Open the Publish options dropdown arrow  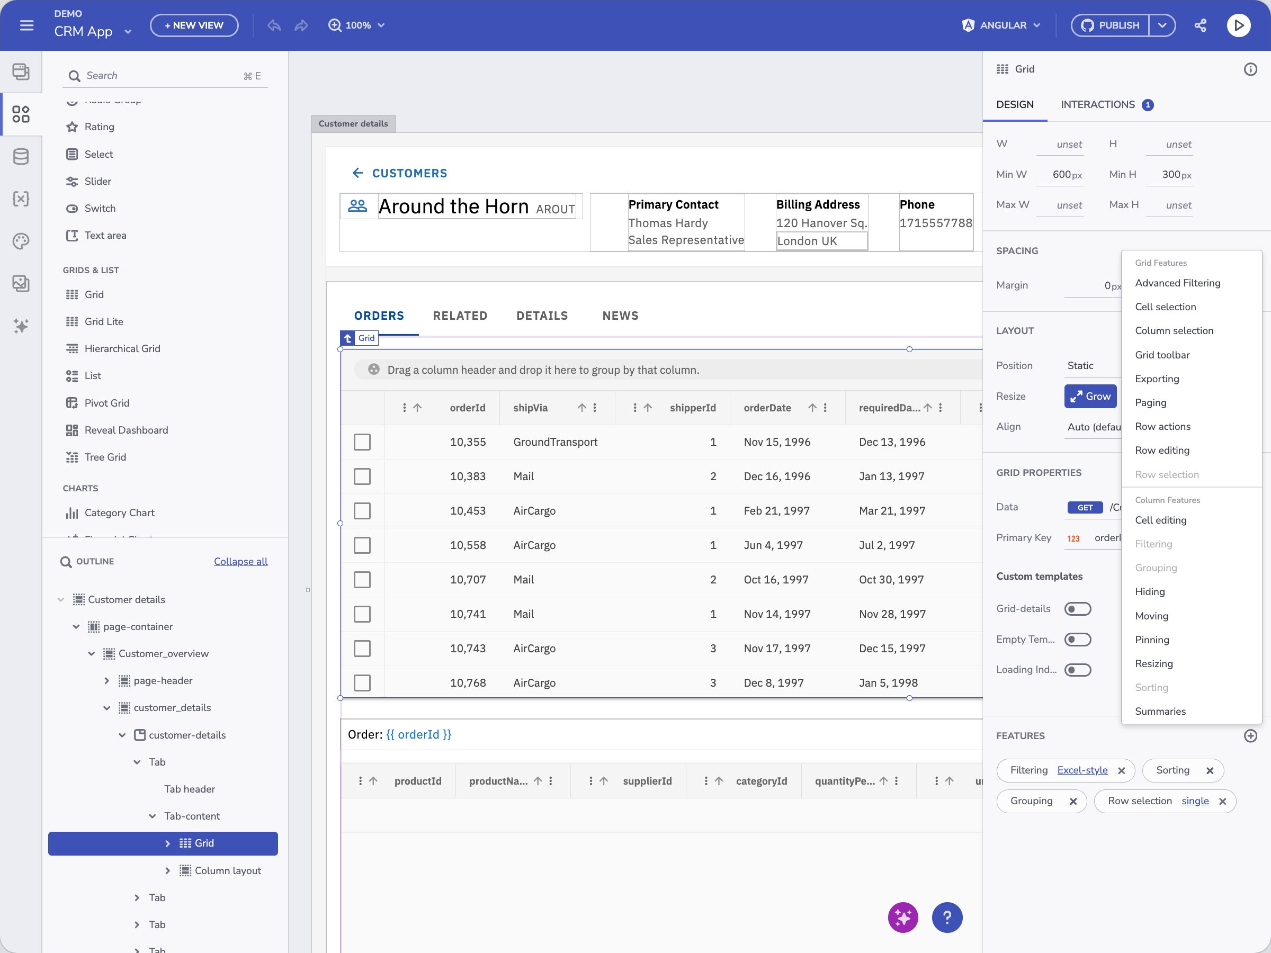coord(1162,25)
